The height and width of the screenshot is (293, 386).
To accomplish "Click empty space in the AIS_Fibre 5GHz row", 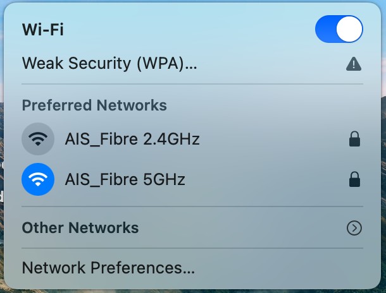I will (x=266, y=180).
